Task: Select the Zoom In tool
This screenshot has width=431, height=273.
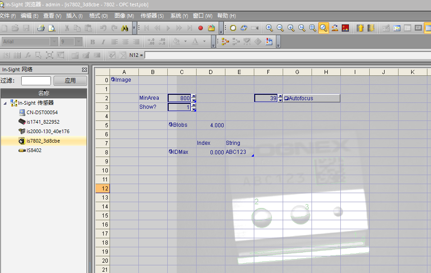Action: pyautogui.click(x=269, y=28)
